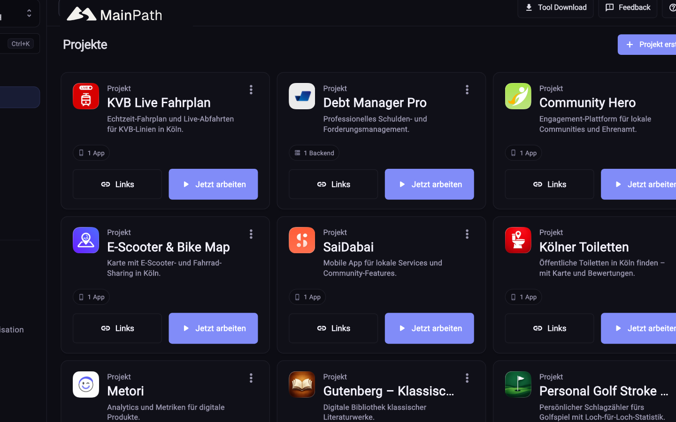Click the KVB Live Fahrplan app icon
Image resolution: width=676 pixels, height=422 pixels.
(86, 96)
